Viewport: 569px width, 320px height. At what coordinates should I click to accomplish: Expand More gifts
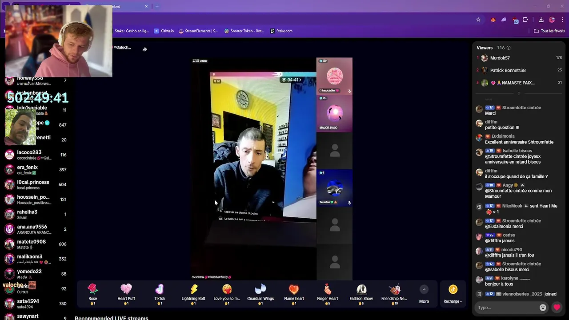click(424, 295)
